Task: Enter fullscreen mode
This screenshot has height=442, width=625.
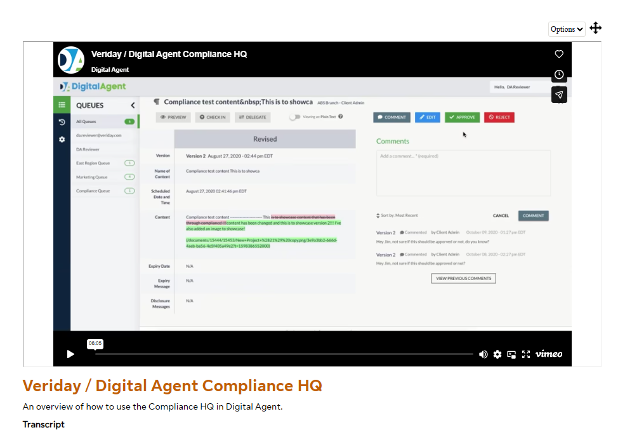Action: click(x=526, y=354)
